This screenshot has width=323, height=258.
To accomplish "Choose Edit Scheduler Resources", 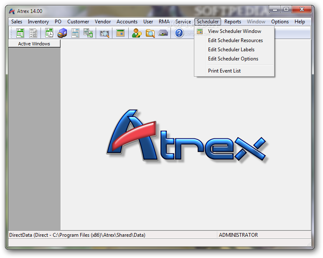I will [x=234, y=40].
